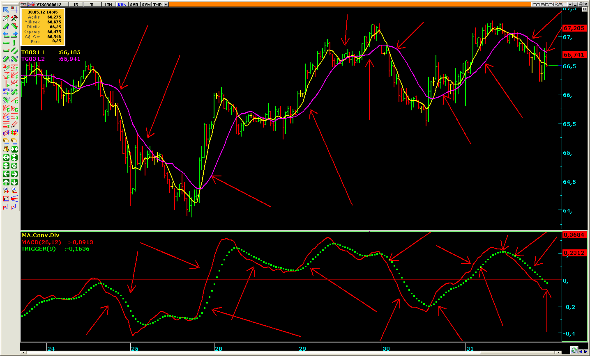590x356 pixels.
Task: Expand chart horizontally with green arrows icon
Action: coord(6,157)
